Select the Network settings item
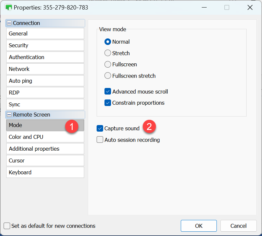The width and height of the screenshot is (262, 236). tap(45, 69)
